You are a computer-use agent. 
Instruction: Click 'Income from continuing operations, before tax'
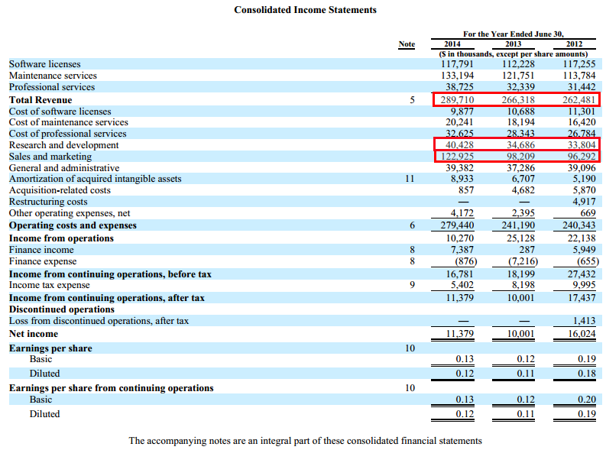[x=110, y=274]
